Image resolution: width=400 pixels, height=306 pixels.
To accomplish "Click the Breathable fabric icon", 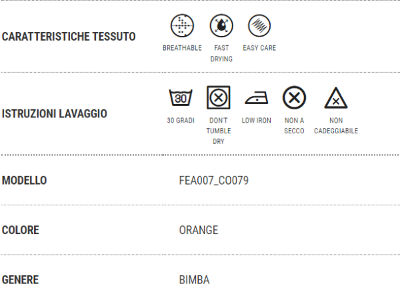I will click(x=182, y=26).
